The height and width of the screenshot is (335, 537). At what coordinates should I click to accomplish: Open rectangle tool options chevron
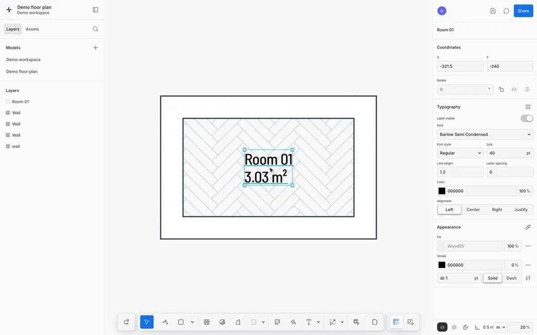(192, 322)
